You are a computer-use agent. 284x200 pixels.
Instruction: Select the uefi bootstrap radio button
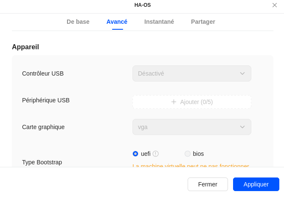click(x=135, y=154)
